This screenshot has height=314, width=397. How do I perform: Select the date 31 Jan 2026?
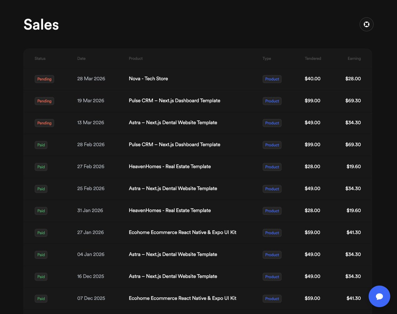pyautogui.click(x=90, y=210)
